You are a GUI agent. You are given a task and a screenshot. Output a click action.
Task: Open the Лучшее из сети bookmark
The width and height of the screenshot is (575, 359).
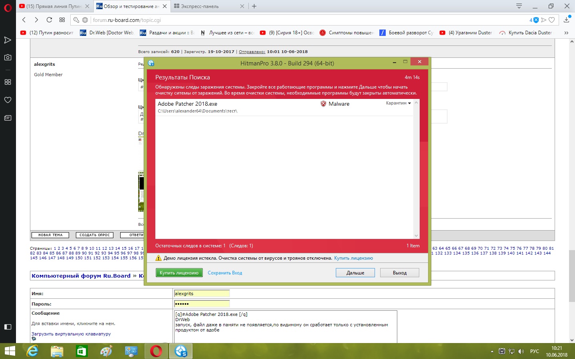pos(227,33)
